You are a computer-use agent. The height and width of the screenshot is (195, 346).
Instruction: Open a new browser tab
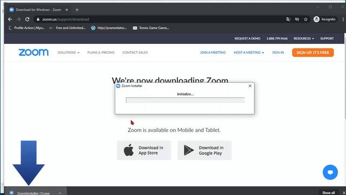(77, 10)
